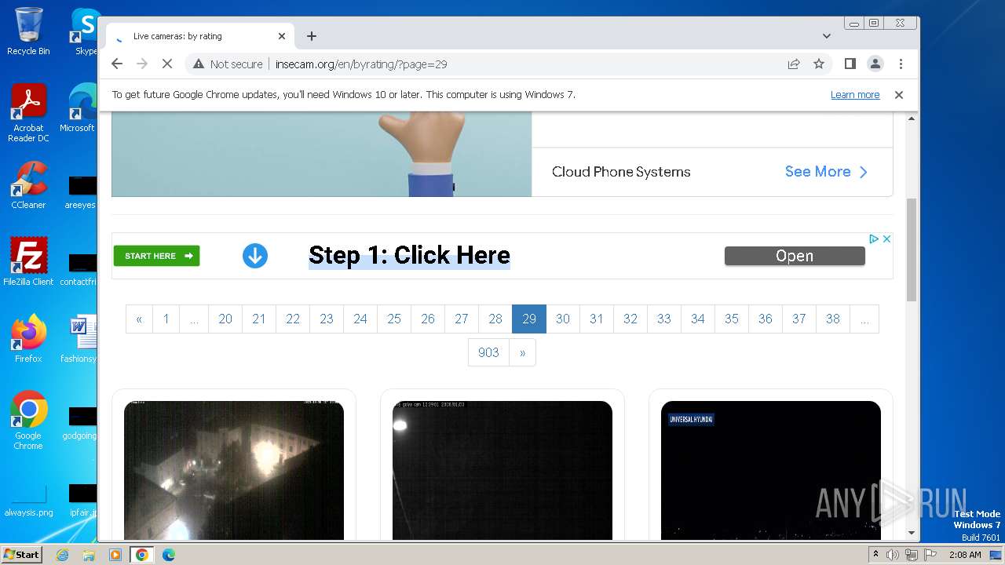This screenshot has height=565, width=1005.
Task: Open the AdChoices info icon
Action: (874, 239)
